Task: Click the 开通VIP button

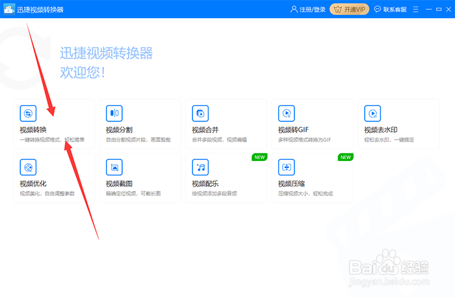Action: 350,9
